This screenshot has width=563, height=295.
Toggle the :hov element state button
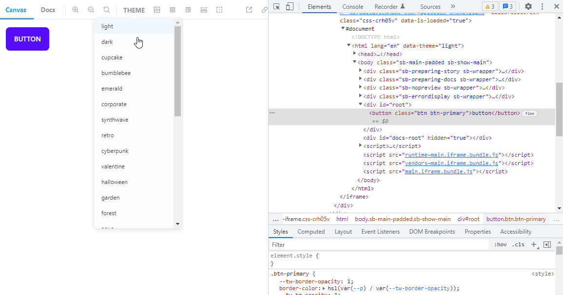point(500,244)
